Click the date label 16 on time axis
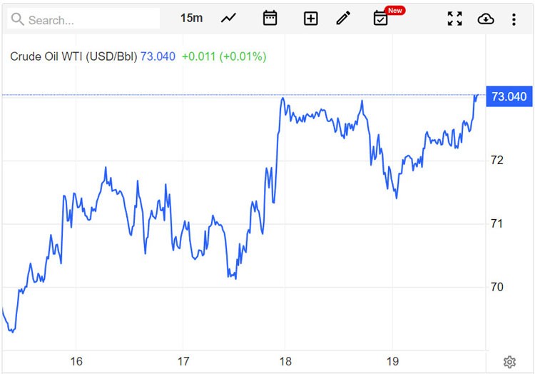Screen dimensions: 535x374 pos(76,361)
